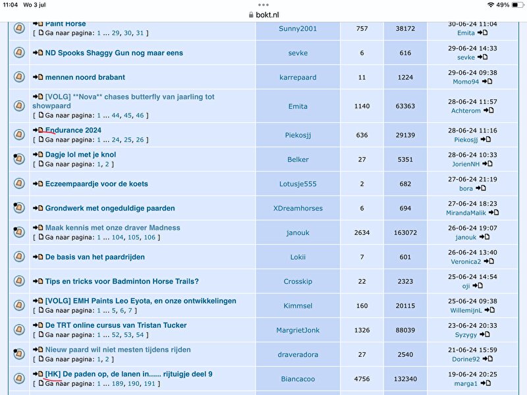Viewport: 527px width, 395px height.
Task: View profile of topic starter Lotusje555
Action: pyautogui.click(x=298, y=184)
